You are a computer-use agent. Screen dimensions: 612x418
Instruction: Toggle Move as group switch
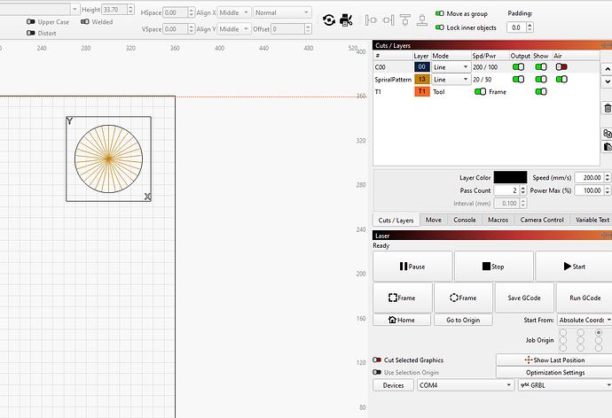(x=439, y=13)
